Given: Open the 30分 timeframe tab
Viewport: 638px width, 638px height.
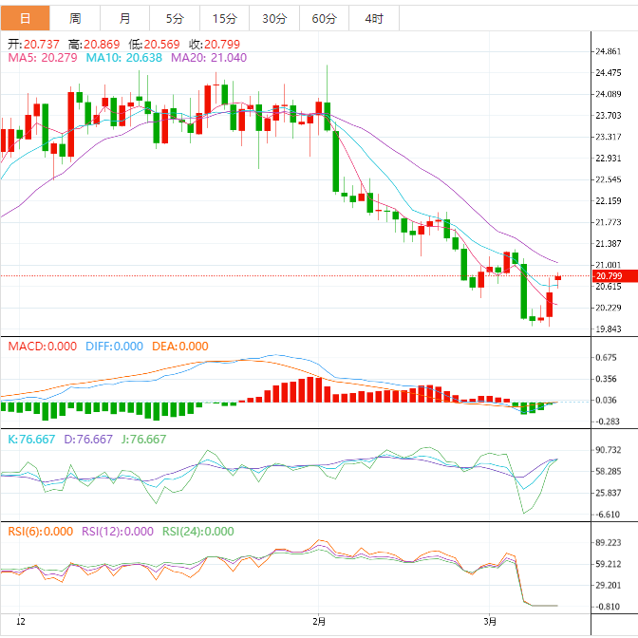Looking at the screenshot, I should pos(274,18).
